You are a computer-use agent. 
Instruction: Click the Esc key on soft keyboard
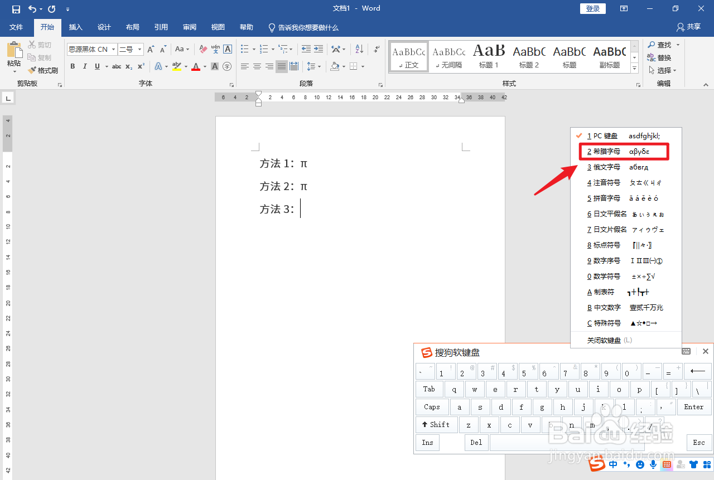pyautogui.click(x=699, y=443)
